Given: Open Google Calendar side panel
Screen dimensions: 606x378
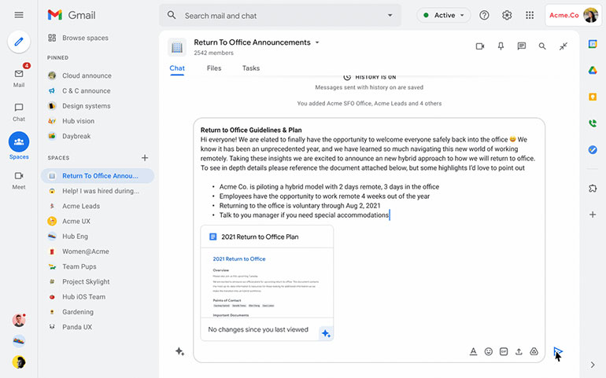Looking at the screenshot, I should [593, 44].
